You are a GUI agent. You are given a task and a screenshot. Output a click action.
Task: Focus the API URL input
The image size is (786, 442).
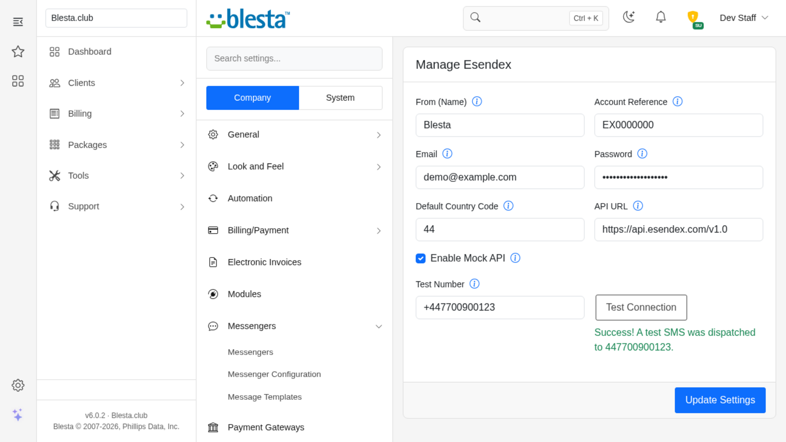(x=678, y=230)
